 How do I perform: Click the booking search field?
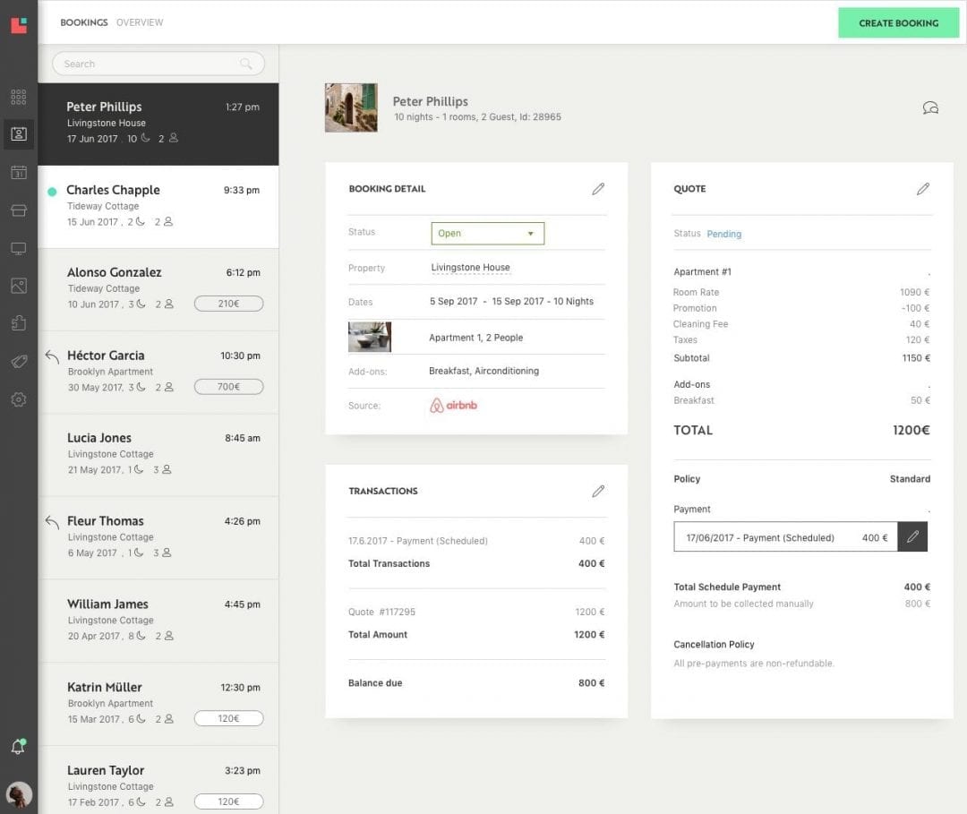coord(148,64)
